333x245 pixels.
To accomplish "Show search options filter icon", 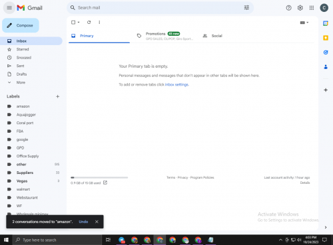I will pyautogui.click(x=246, y=8).
